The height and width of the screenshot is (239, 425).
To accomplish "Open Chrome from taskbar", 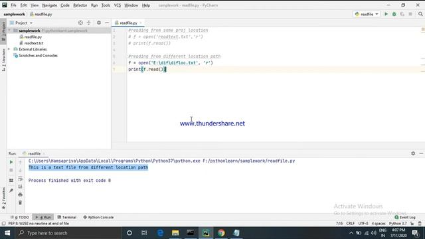I will pos(221,233).
